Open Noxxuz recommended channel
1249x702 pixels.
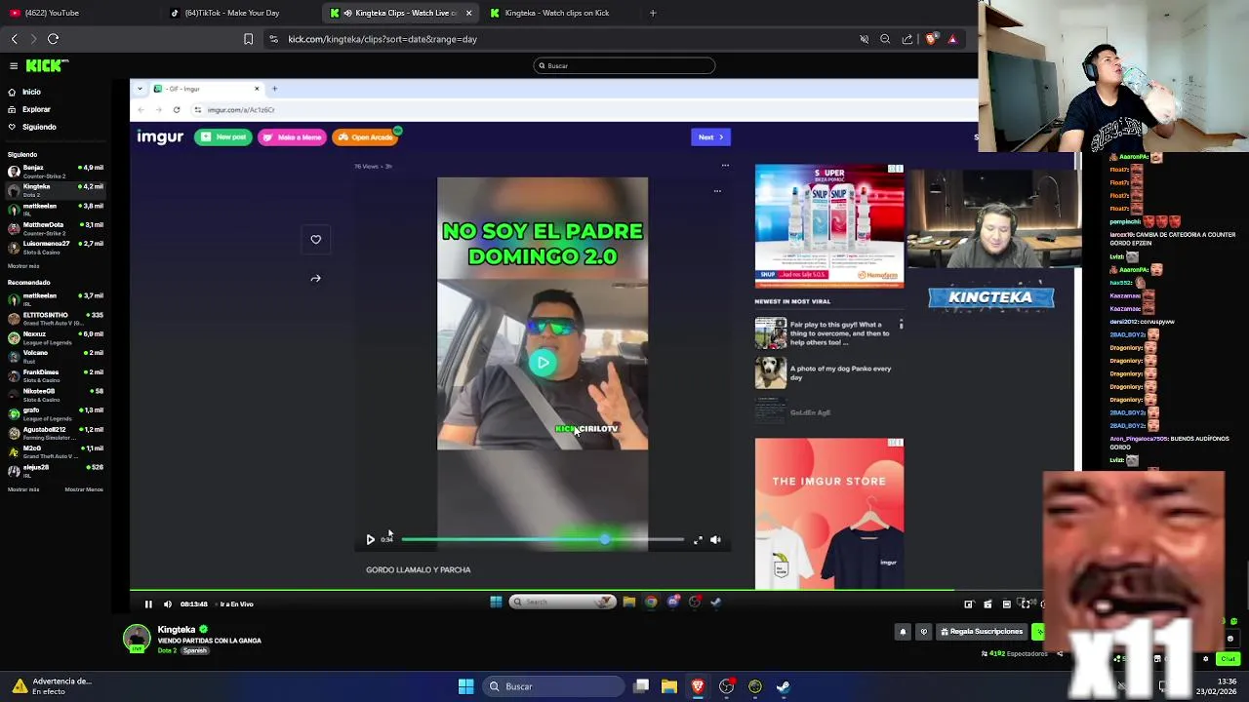[x=56, y=337]
